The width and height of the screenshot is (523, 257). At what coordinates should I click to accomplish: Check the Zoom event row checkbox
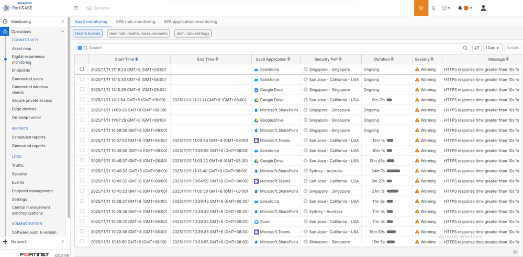coord(82,221)
